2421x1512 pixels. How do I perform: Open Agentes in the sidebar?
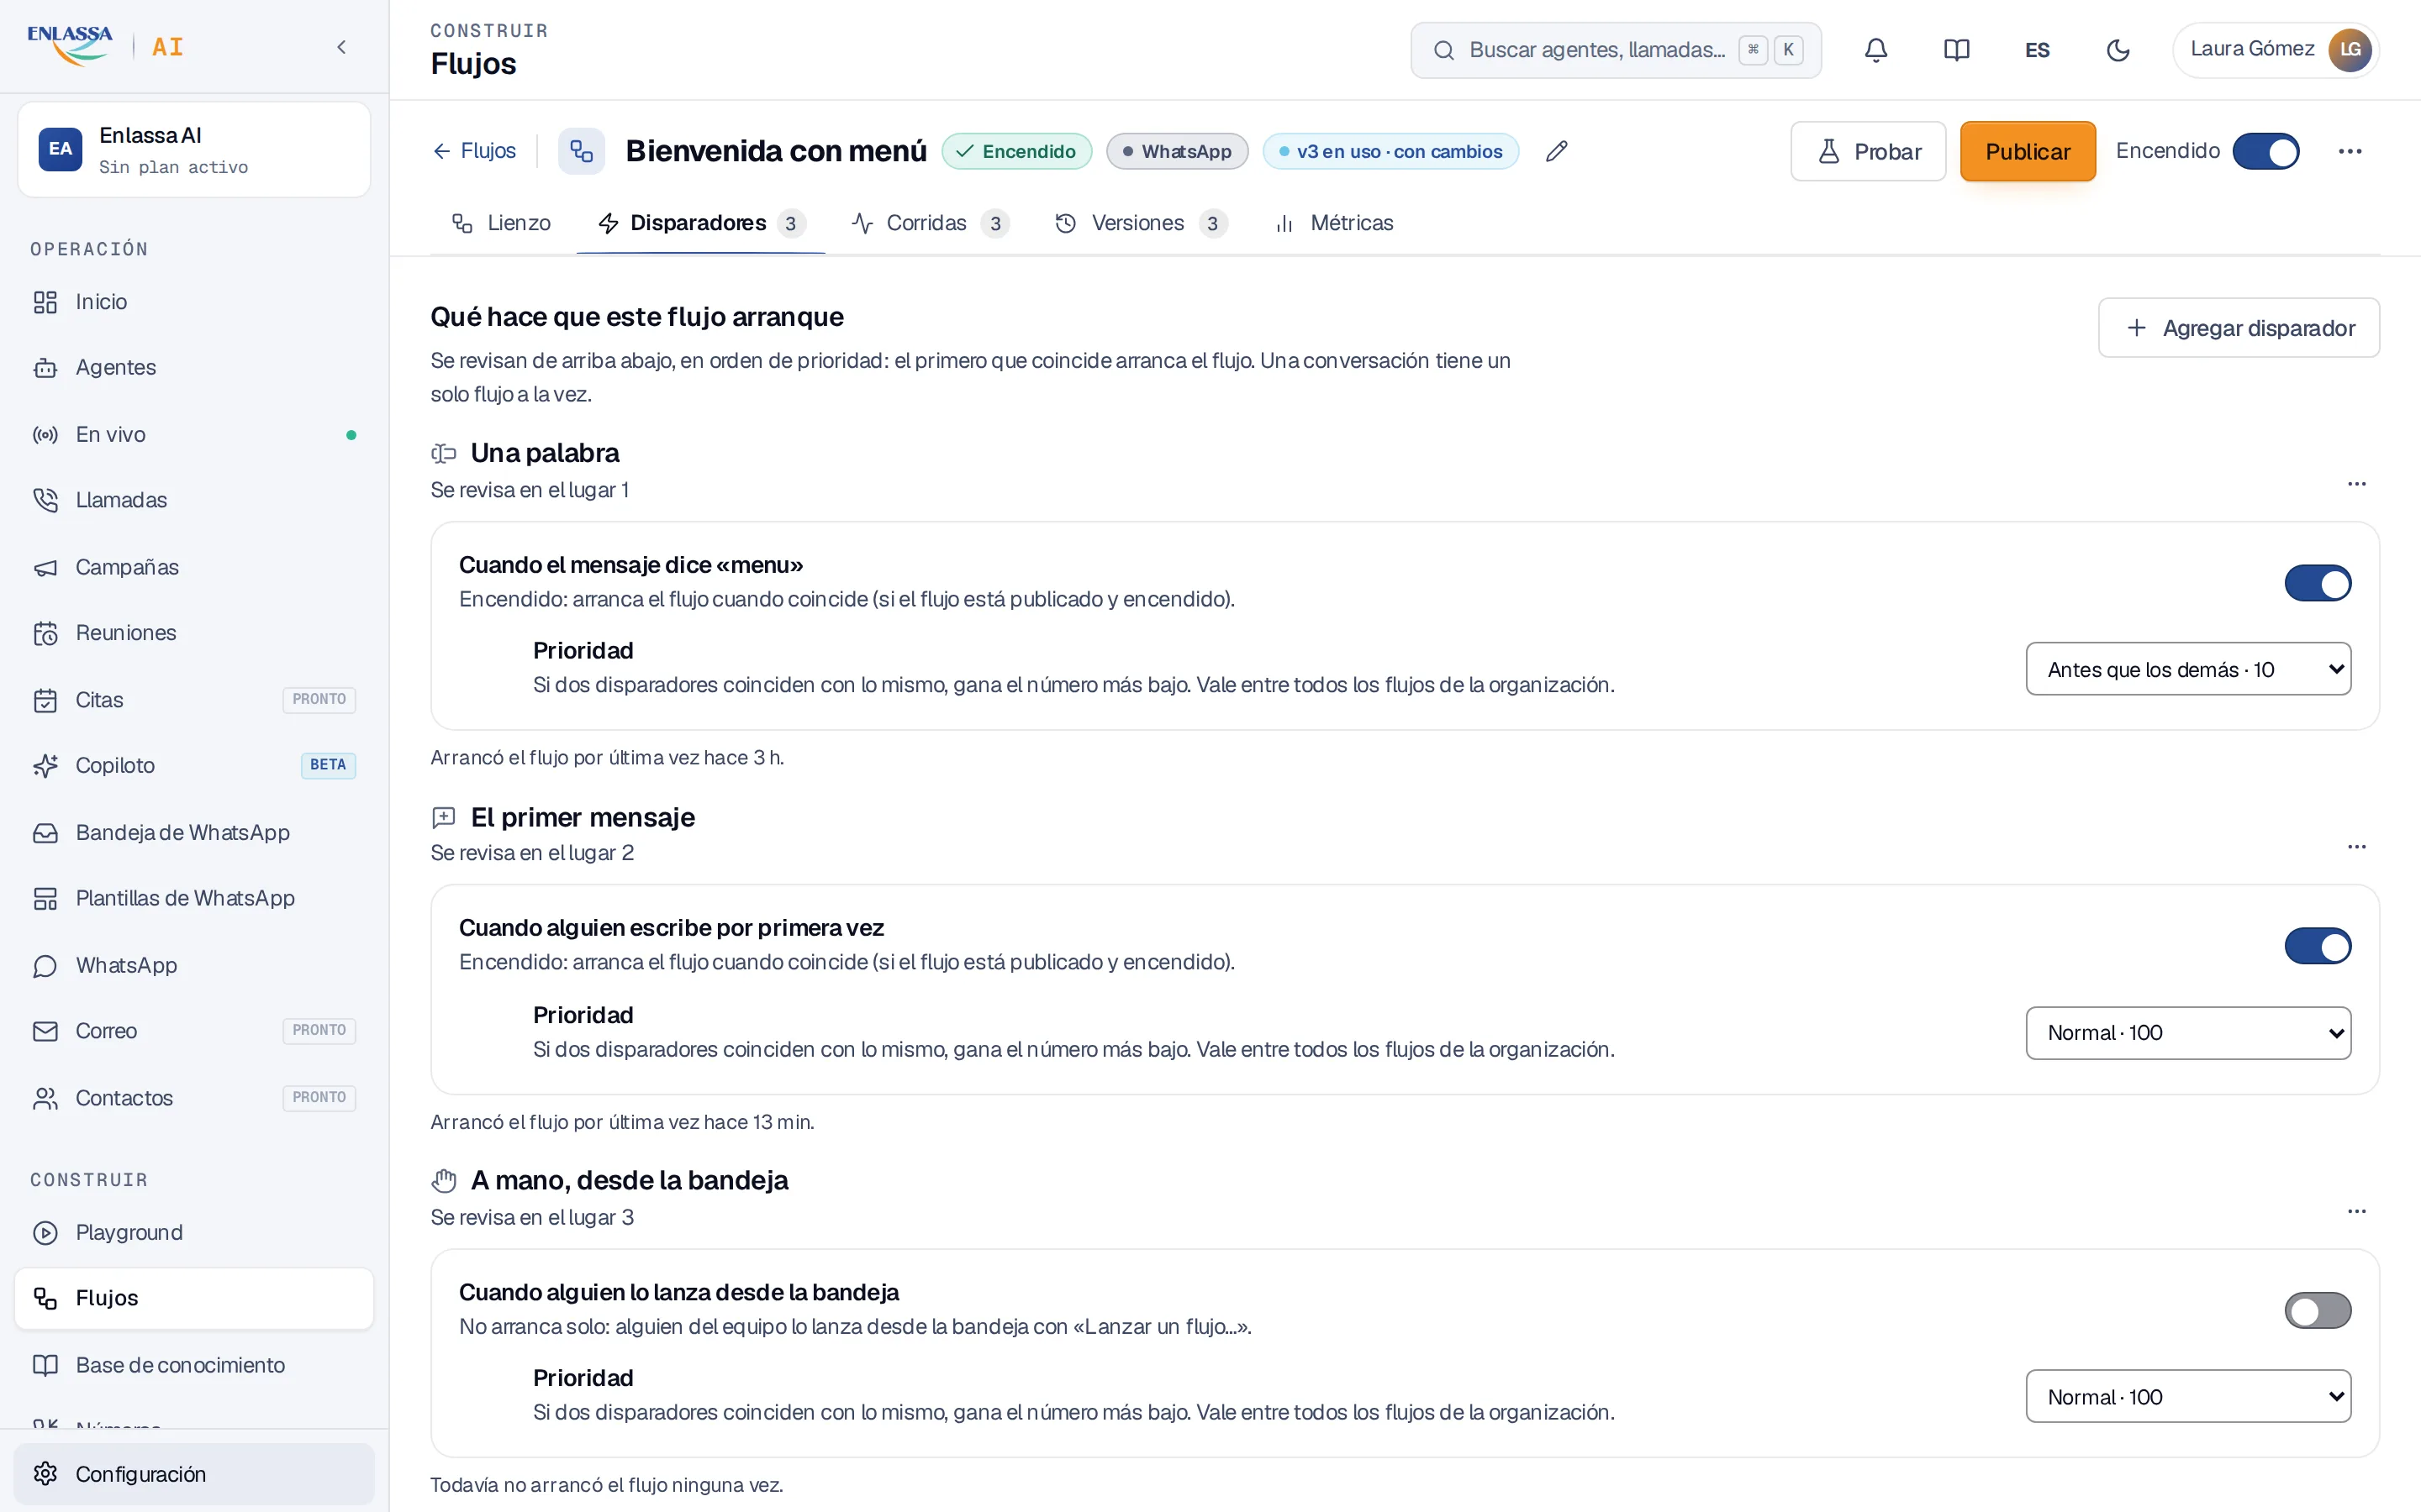point(194,368)
